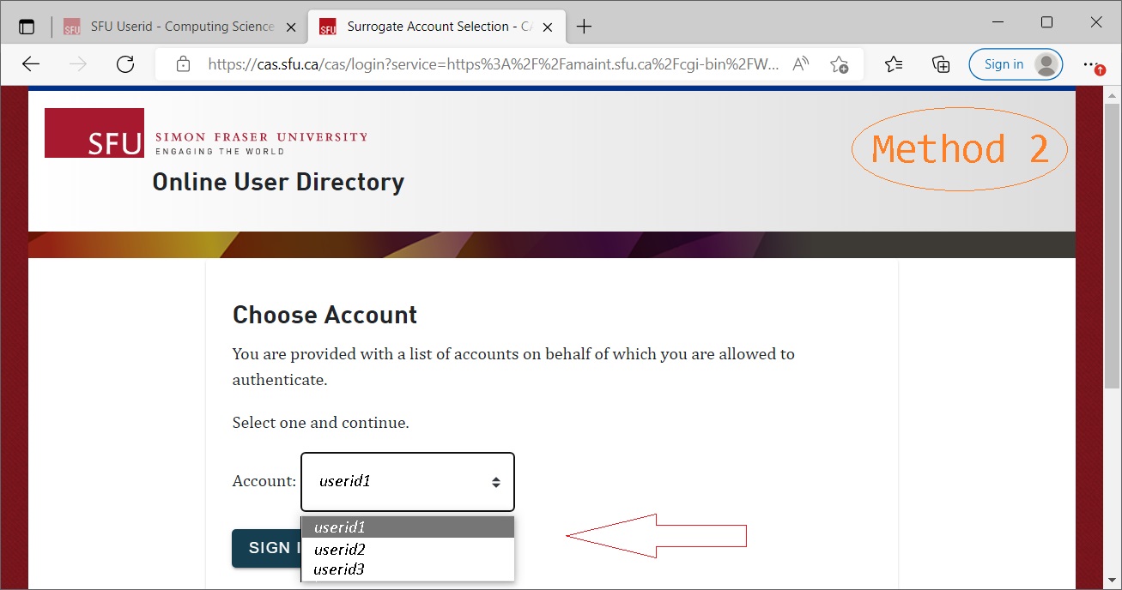
Task: View site information lock icon
Action: [x=182, y=64]
